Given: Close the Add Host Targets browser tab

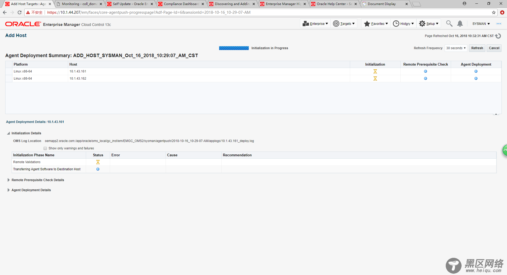Looking at the screenshot, I should [x=50, y=4].
